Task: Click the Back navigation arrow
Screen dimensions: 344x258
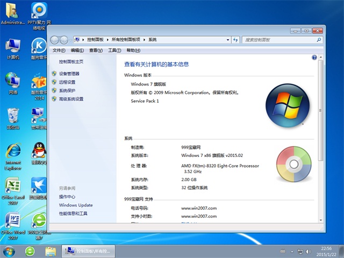Action: 54,40
